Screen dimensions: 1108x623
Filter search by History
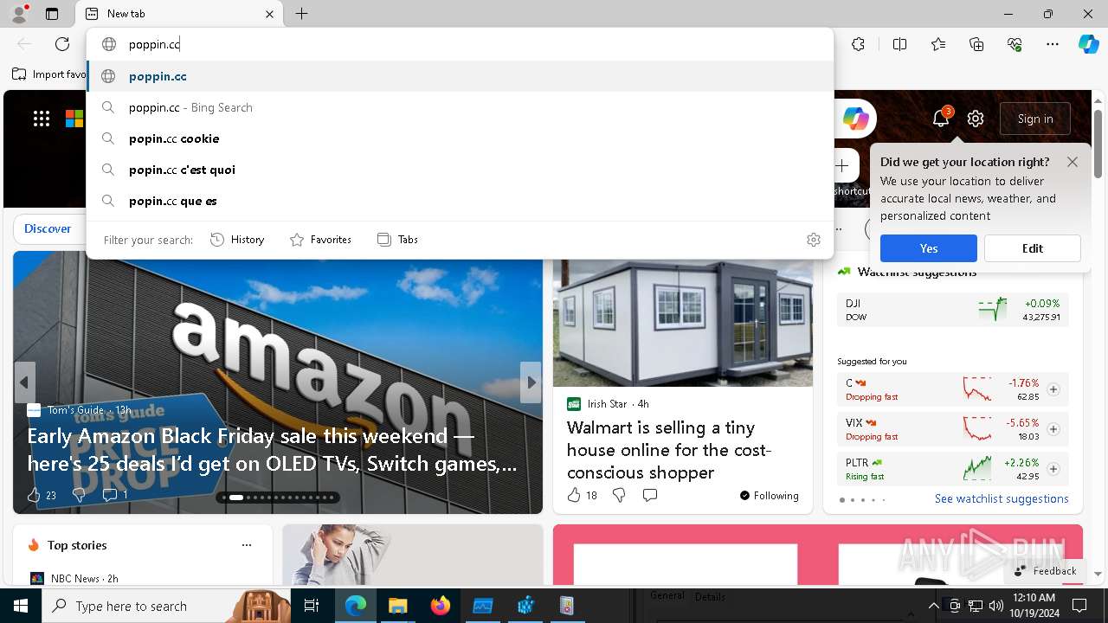pyautogui.click(x=237, y=240)
